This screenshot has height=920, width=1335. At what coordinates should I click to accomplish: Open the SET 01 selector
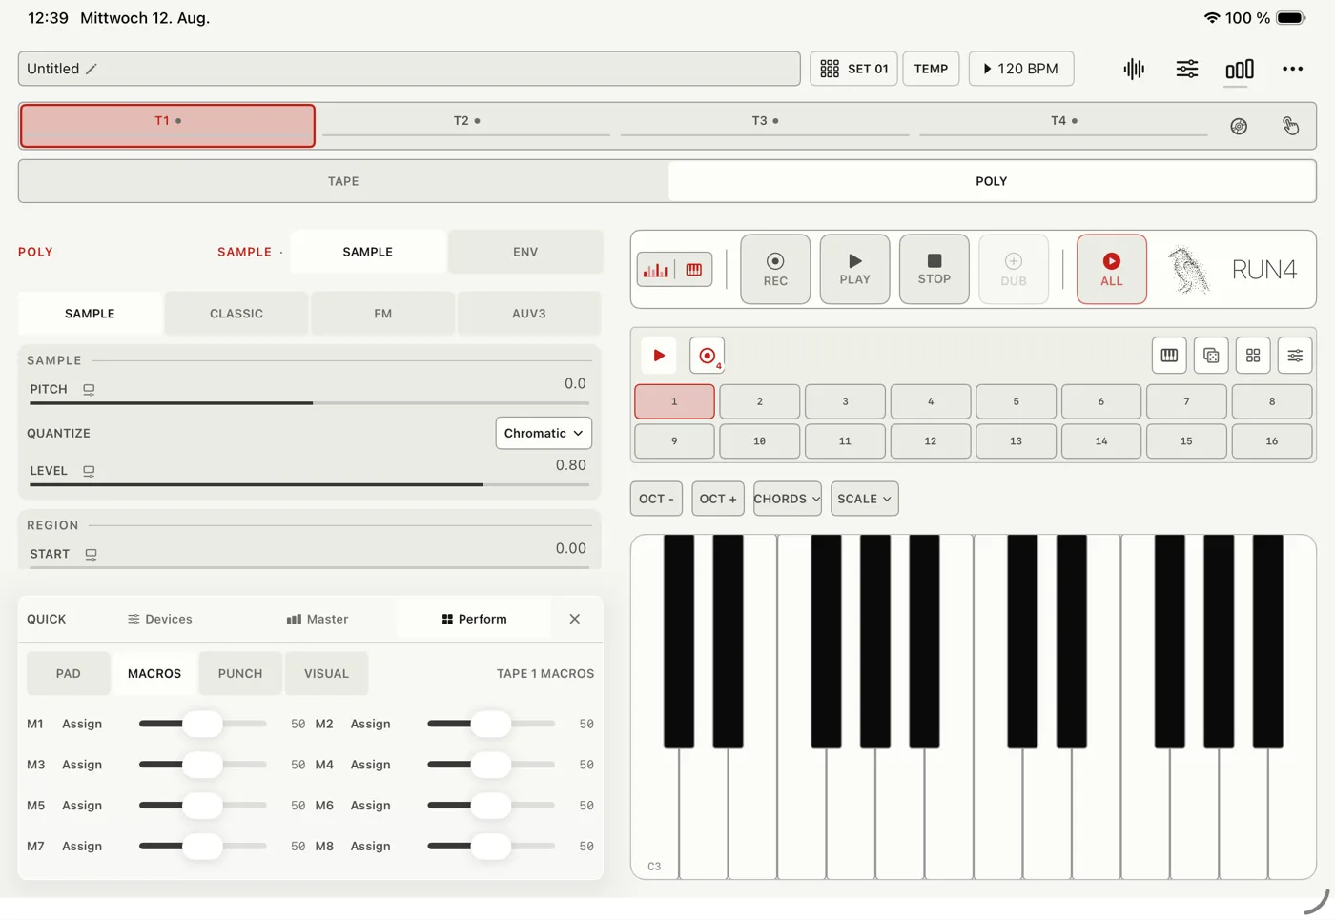(853, 69)
